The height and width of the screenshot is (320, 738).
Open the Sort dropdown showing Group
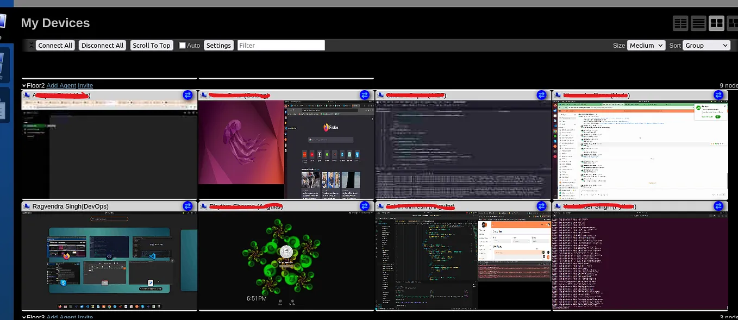(x=706, y=46)
